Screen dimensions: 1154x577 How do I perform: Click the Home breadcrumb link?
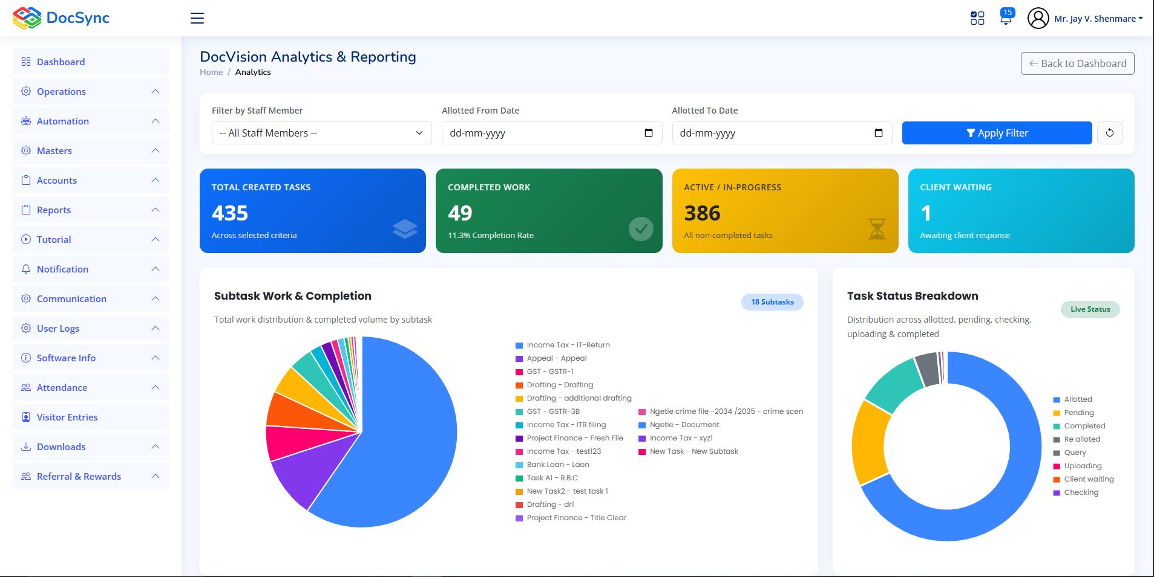tap(211, 72)
